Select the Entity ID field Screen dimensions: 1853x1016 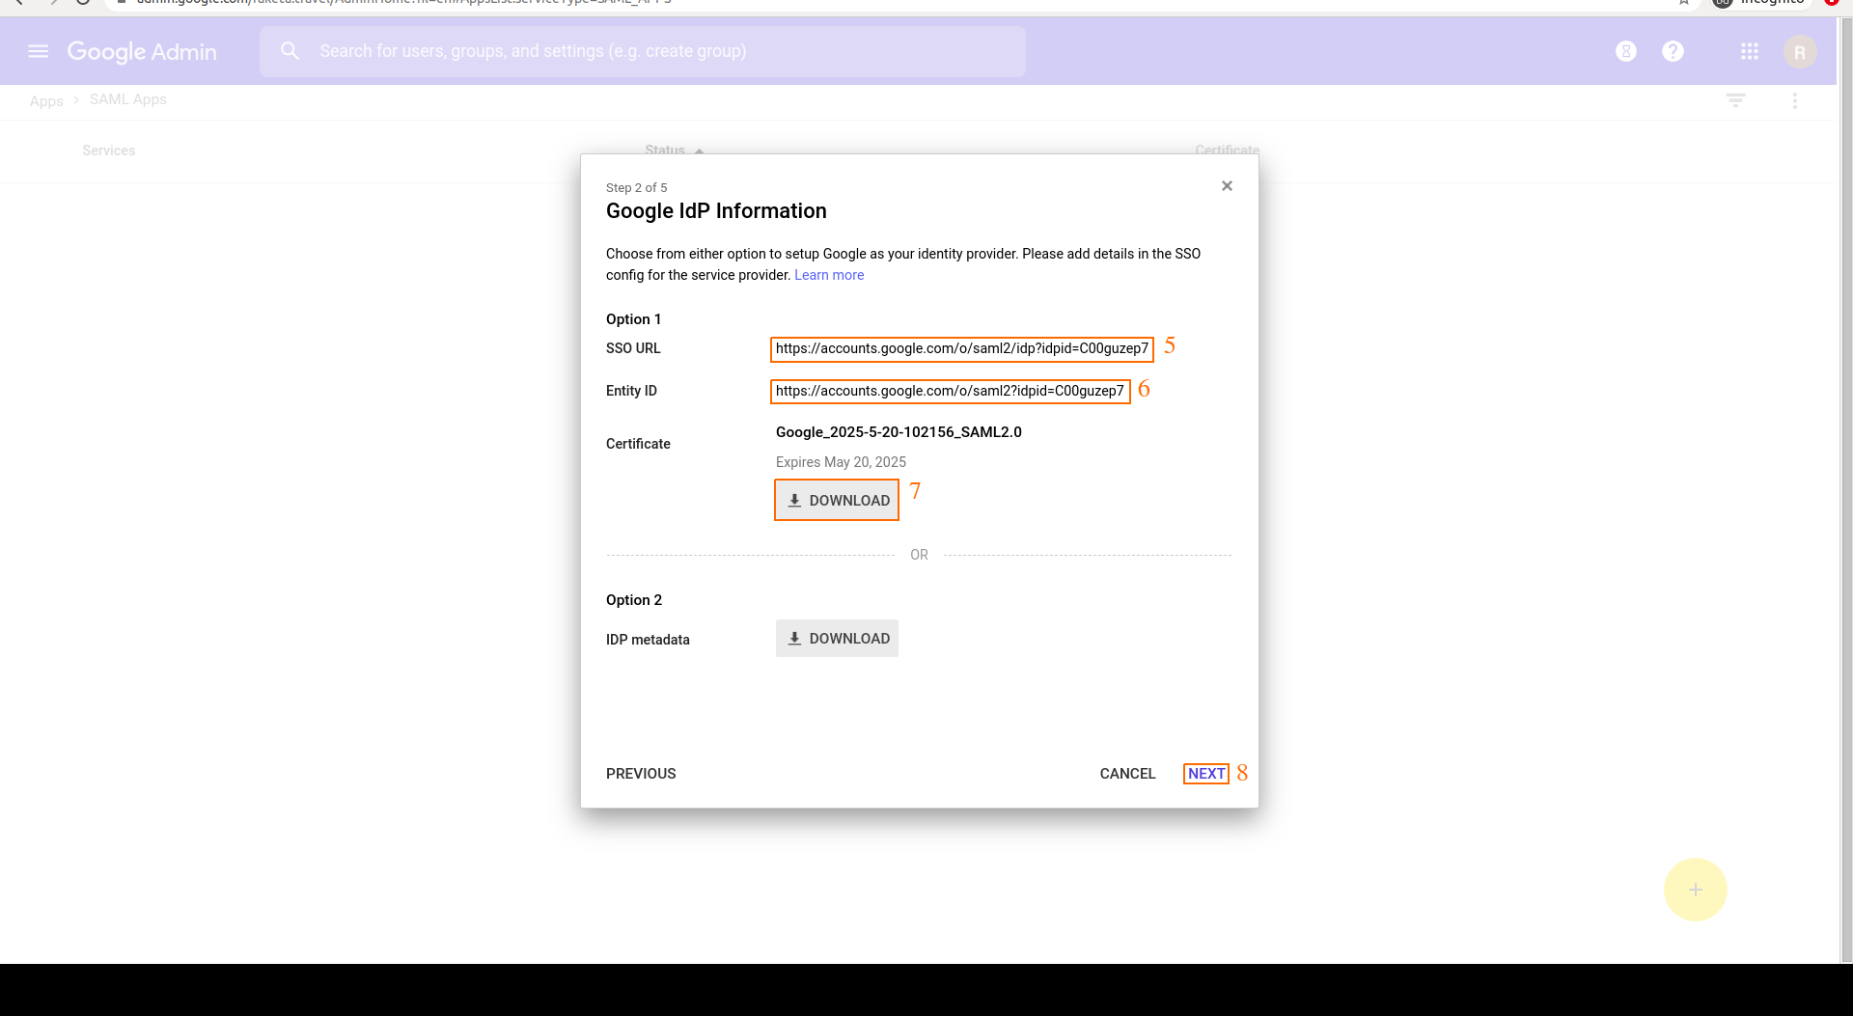point(950,391)
